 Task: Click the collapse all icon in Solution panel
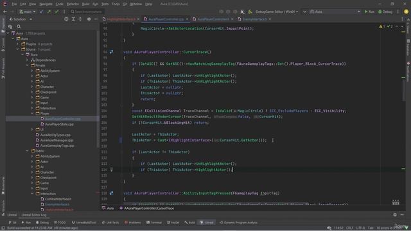coord(80,19)
